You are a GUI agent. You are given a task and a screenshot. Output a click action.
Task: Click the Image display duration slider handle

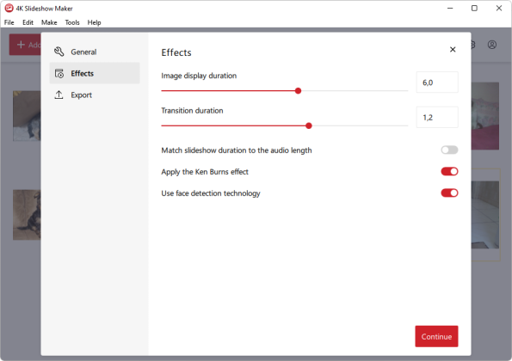coord(298,90)
